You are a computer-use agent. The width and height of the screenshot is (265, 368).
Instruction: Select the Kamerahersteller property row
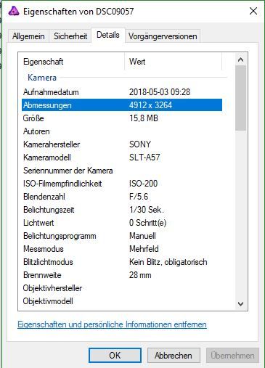click(122, 144)
